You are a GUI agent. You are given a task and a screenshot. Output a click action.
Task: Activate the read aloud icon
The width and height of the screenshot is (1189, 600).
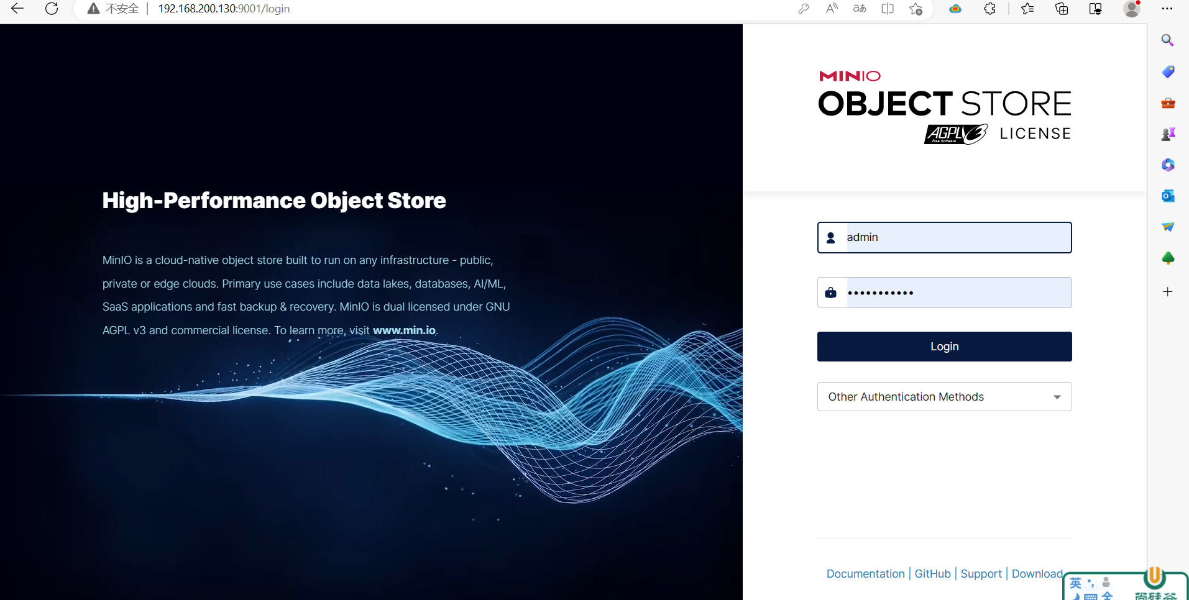point(832,9)
